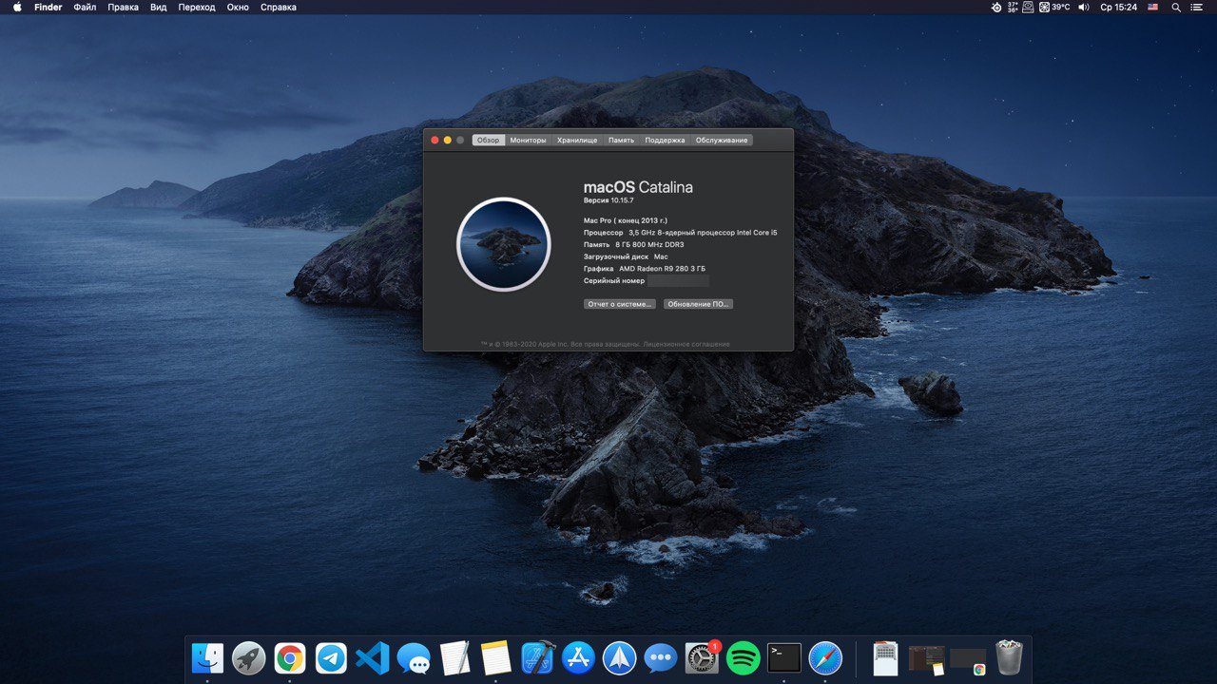1217x684 pixels.
Task: Open the Trash in the Dock
Action: pyautogui.click(x=1009, y=657)
